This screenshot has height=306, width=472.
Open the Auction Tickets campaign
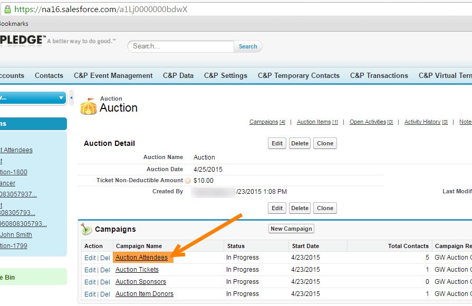click(x=137, y=270)
